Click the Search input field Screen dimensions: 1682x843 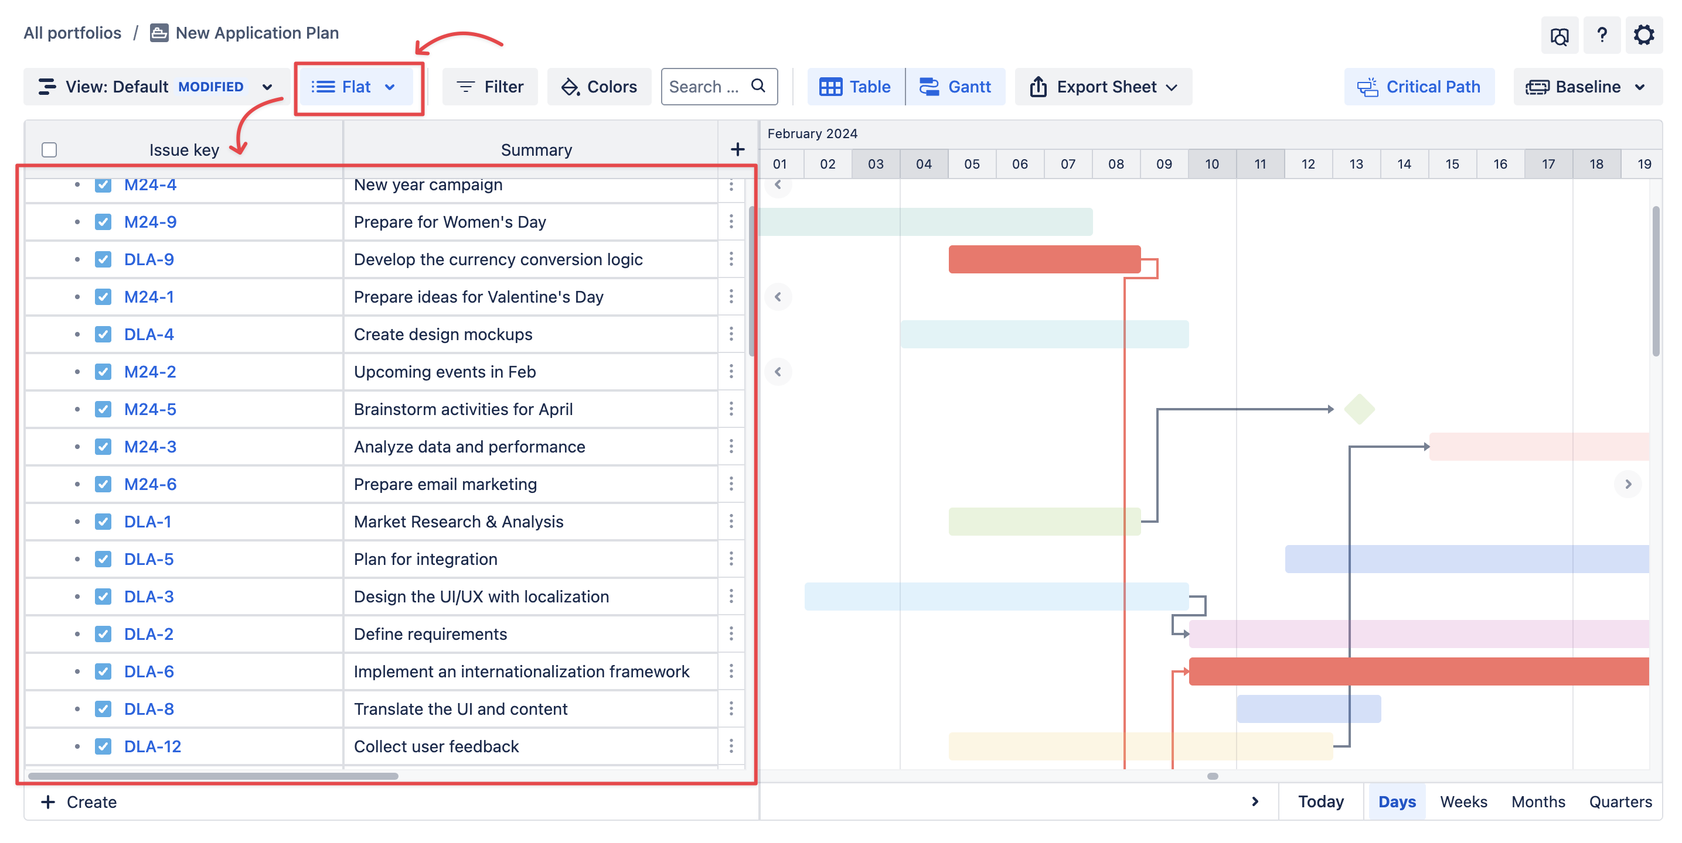click(x=705, y=87)
